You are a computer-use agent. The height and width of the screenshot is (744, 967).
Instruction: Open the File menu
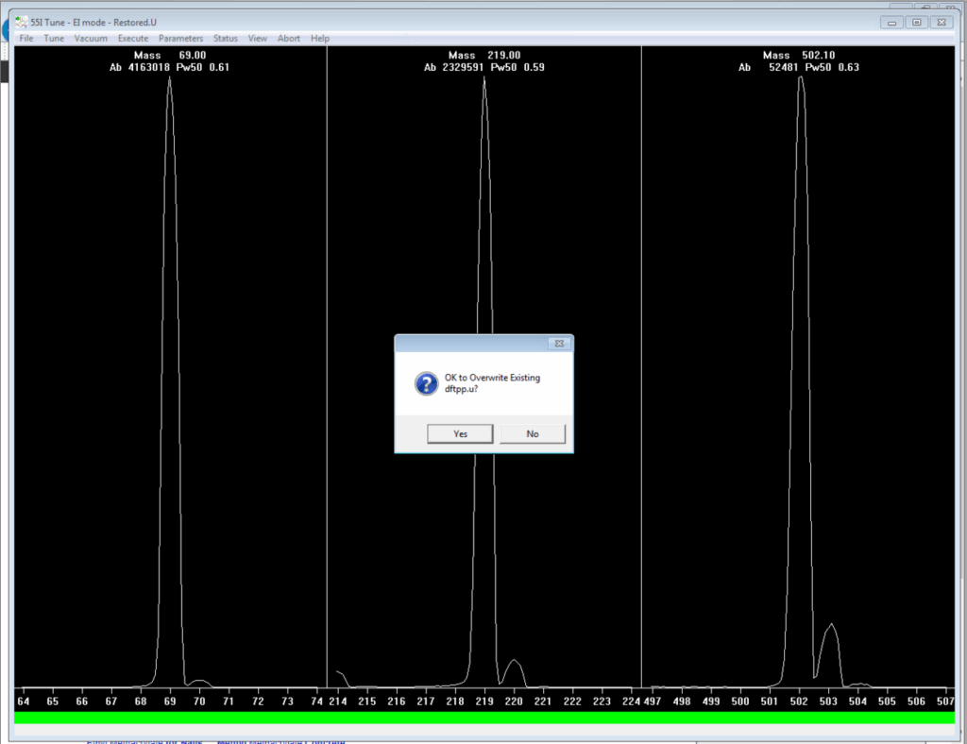[x=25, y=38]
